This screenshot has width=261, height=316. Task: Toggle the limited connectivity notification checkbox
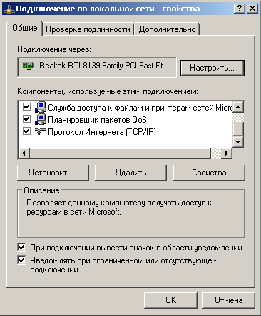pyautogui.click(x=21, y=260)
